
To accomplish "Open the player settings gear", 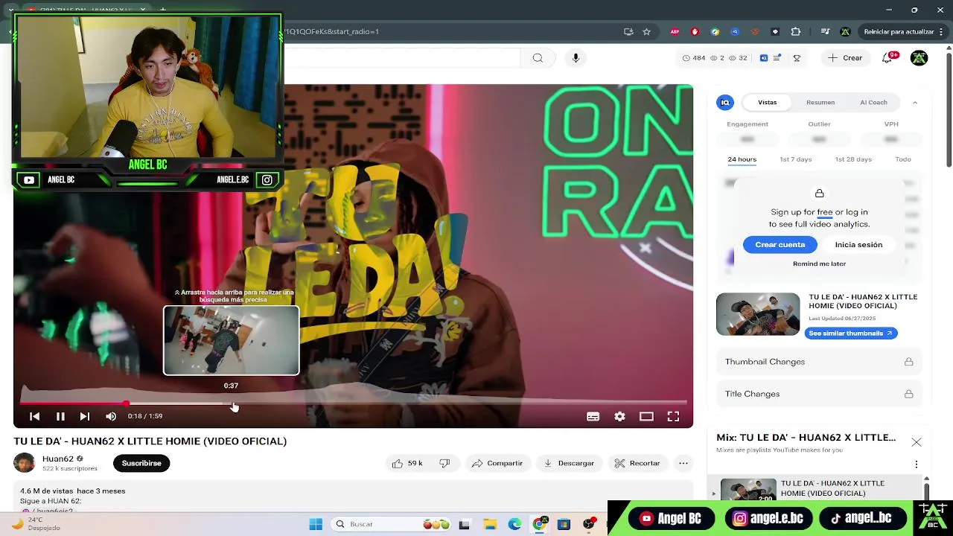I will tap(619, 416).
